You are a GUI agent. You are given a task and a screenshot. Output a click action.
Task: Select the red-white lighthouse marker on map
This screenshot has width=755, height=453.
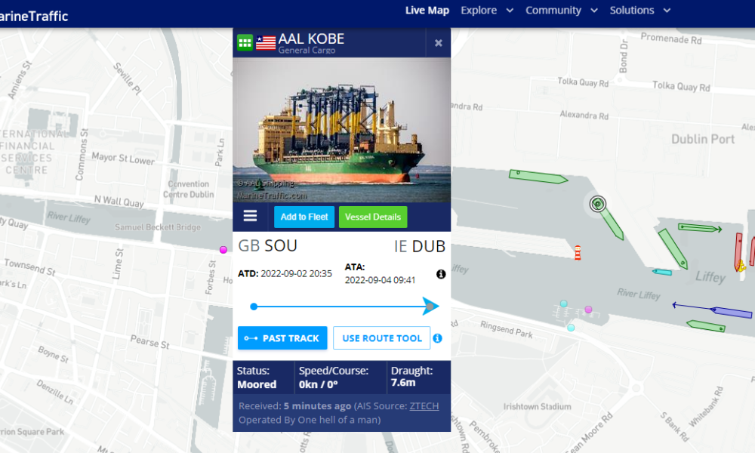tap(578, 252)
